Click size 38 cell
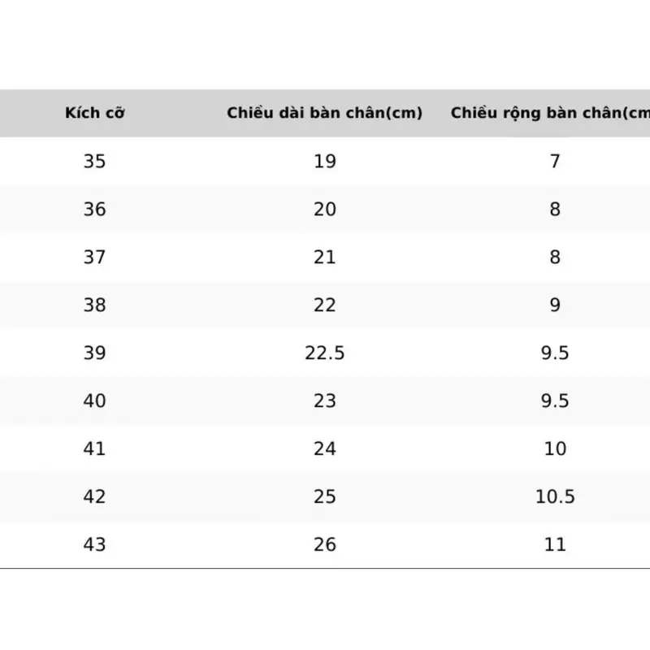 (94, 305)
